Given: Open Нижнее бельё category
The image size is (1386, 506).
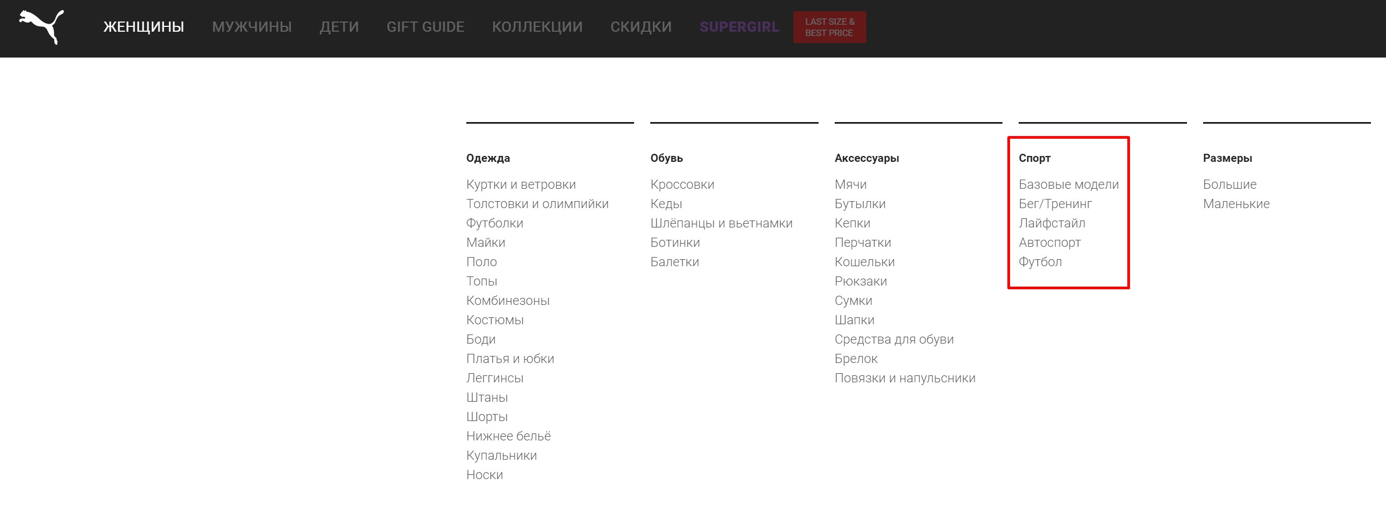Looking at the screenshot, I should click(508, 436).
